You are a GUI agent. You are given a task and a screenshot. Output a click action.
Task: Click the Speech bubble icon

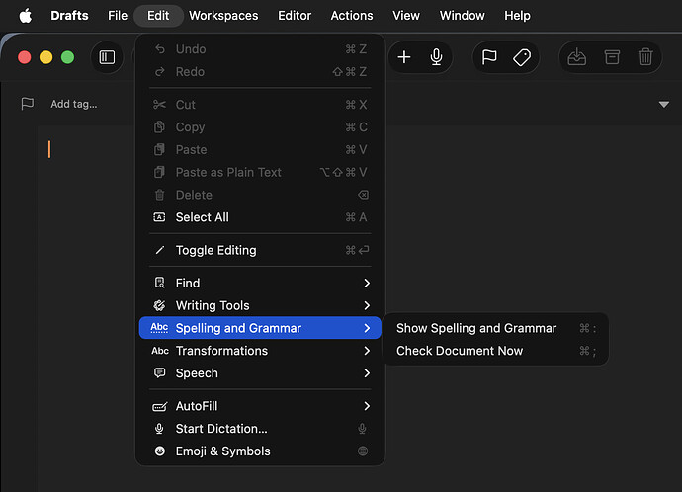[159, 372]
